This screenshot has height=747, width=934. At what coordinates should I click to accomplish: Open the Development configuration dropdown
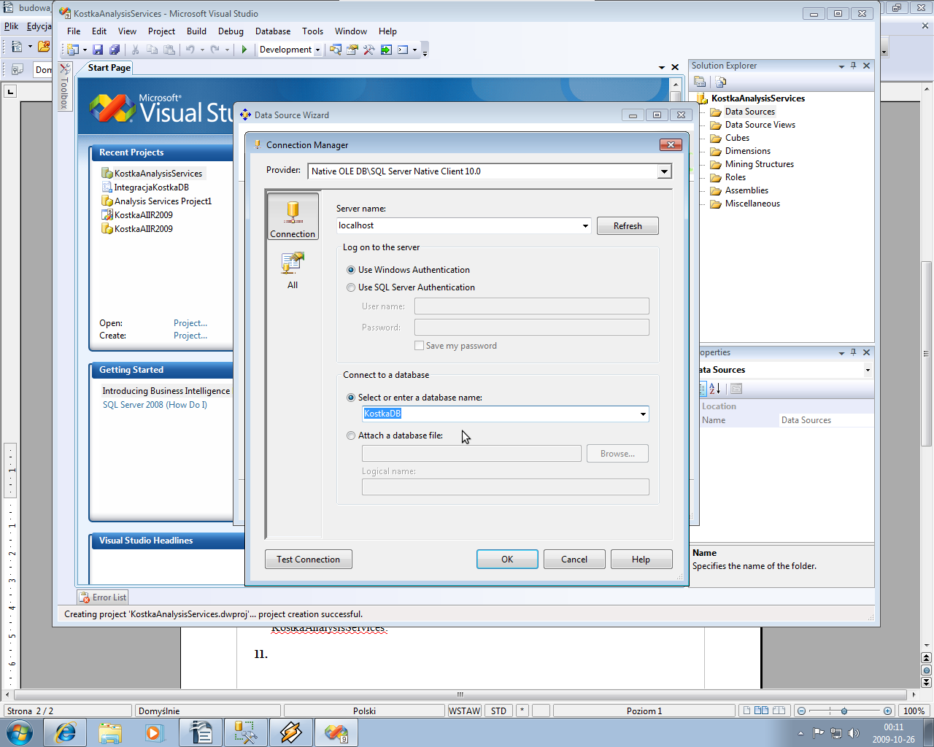pyautogui.click(x=317, y=50)
